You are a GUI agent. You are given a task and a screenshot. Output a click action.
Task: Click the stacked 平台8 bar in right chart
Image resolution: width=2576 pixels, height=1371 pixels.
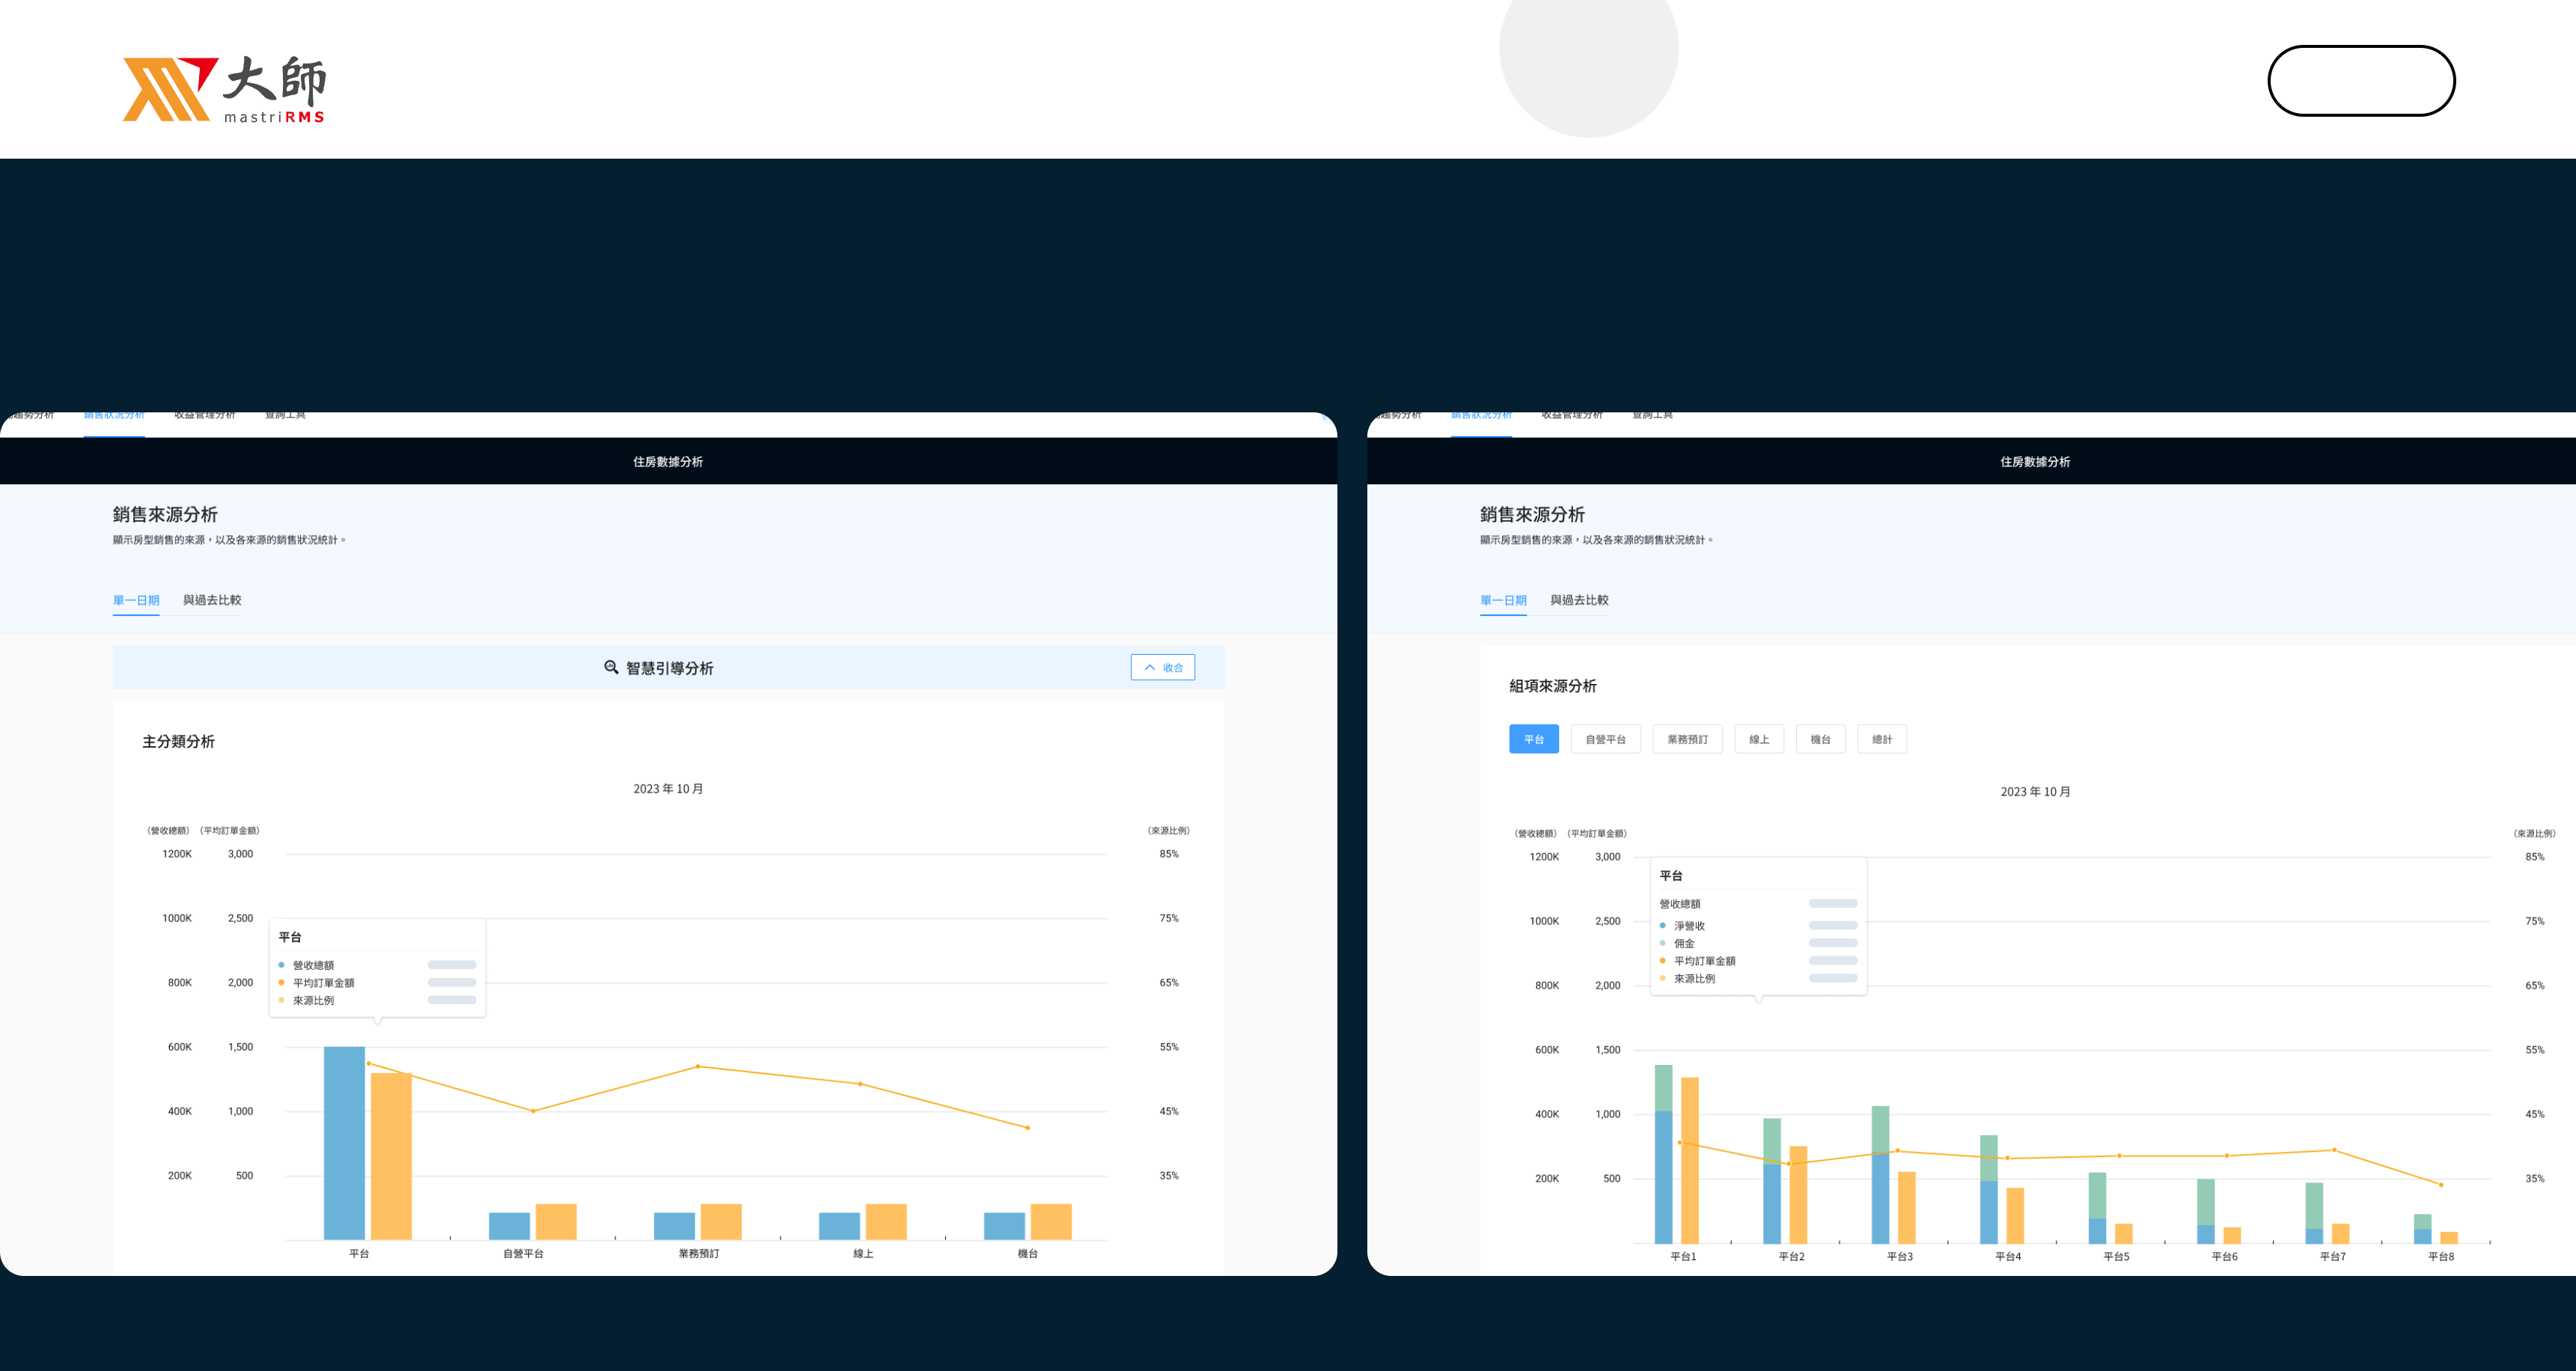coord(2422,1229)
